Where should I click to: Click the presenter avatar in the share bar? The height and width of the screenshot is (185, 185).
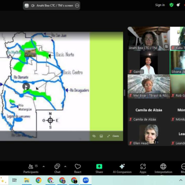point(27,6)
